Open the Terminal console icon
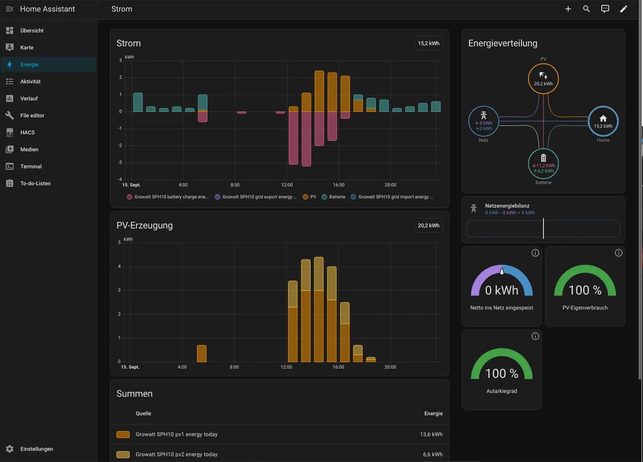Viewport: 643px width, 462px height. [10, 166]
